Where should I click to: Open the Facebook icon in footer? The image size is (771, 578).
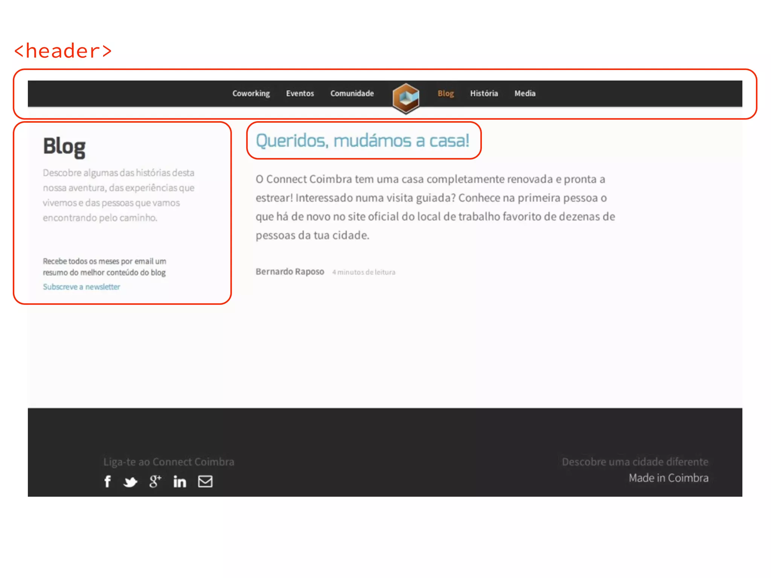[x=108, y=481]
